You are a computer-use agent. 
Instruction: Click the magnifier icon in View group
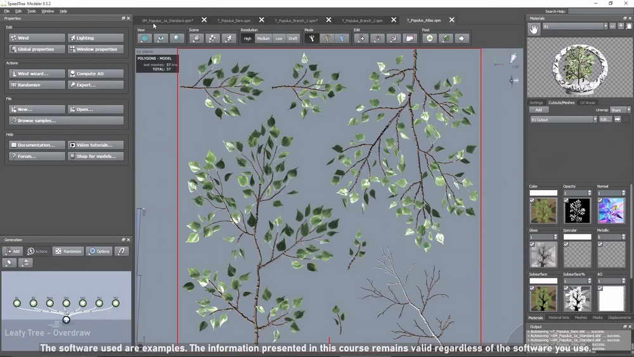(177, 39)
